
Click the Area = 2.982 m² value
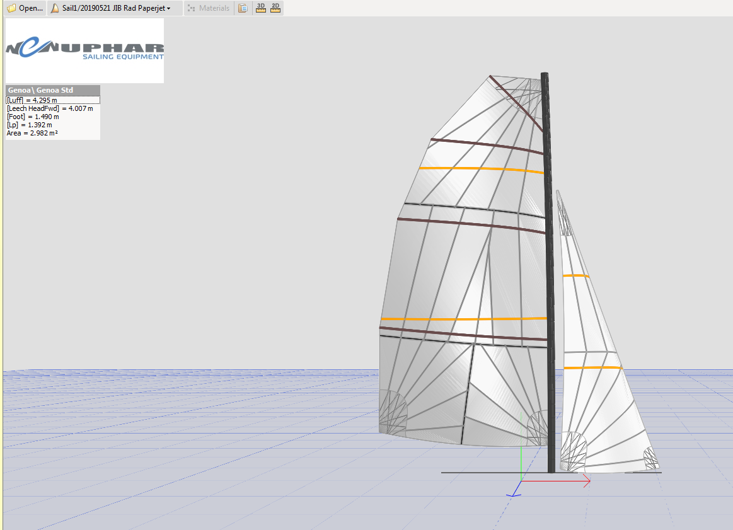32,133
